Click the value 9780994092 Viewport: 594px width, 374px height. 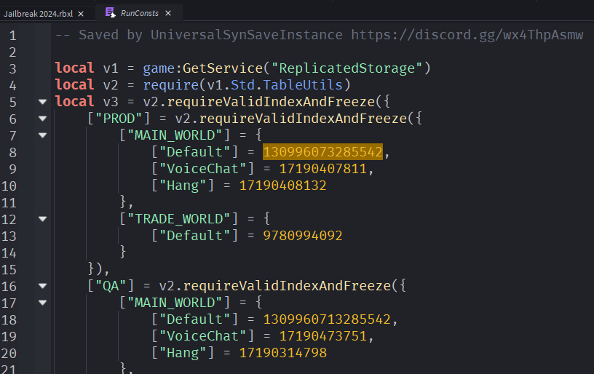(303, 236)
